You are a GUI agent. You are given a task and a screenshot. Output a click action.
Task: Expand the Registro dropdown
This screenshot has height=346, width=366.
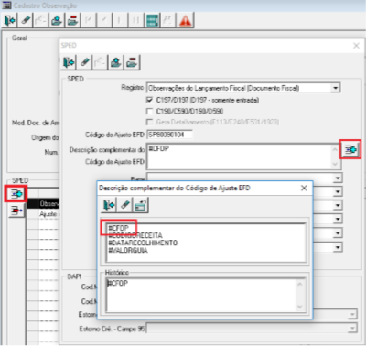pyautogui.click(x=336, y=88)
